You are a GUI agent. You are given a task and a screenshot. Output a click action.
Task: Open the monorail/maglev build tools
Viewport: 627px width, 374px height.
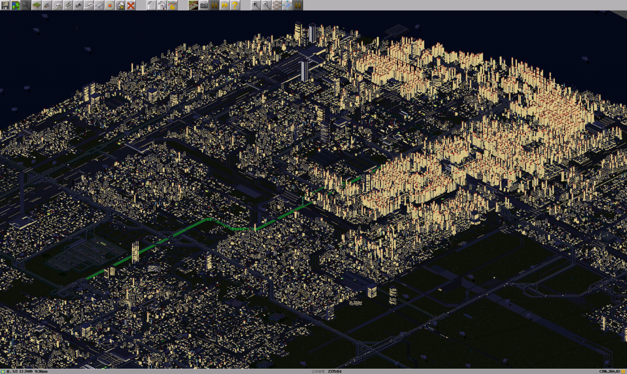pyautogui.click(x=57, y=5)
